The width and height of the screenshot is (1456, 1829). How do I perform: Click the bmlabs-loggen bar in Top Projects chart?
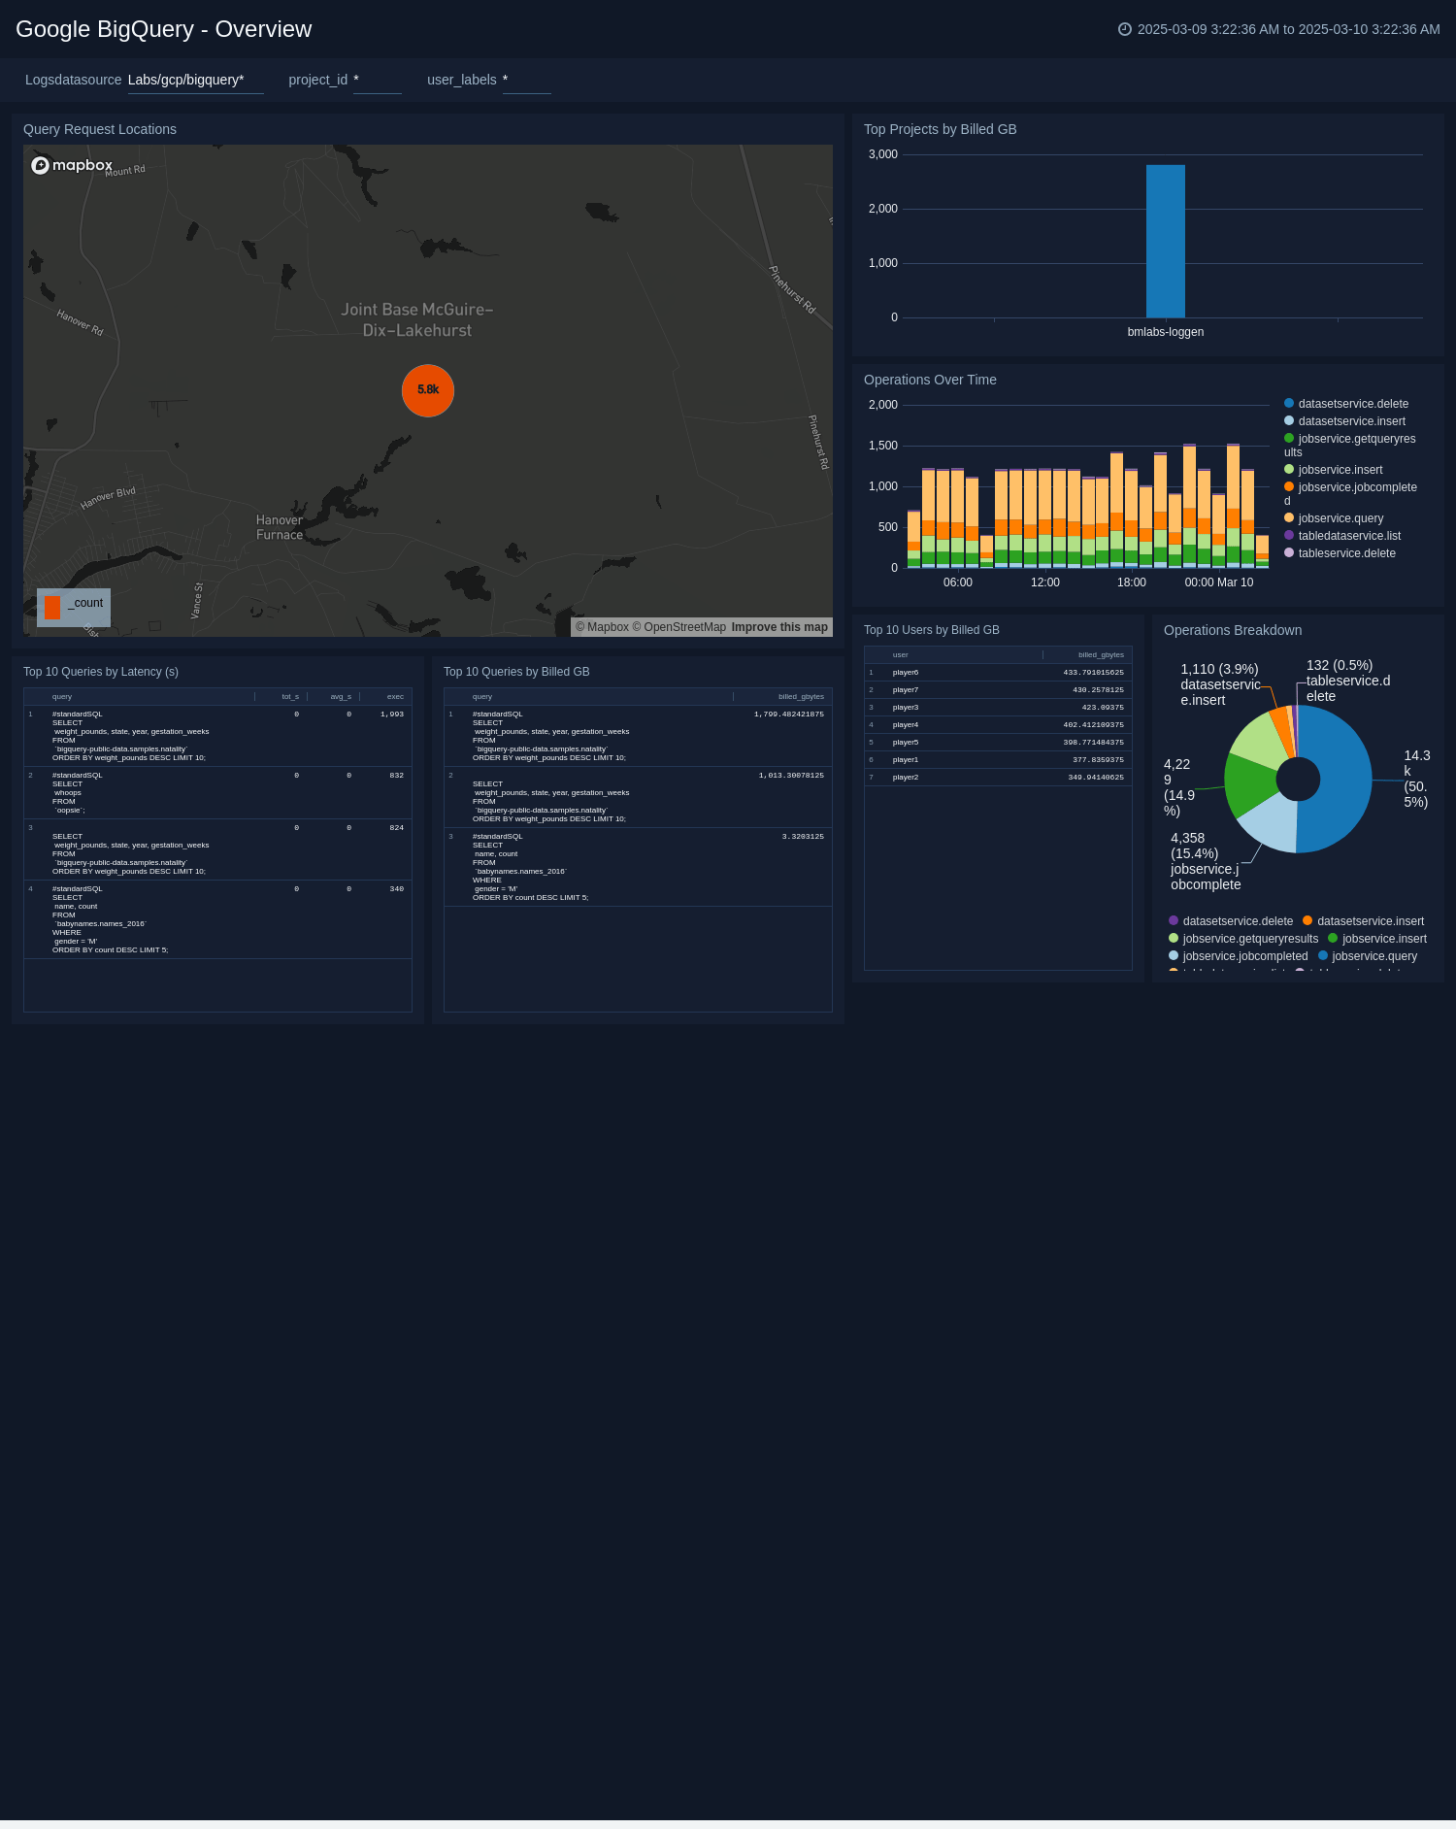click(x=1165, y=241)
